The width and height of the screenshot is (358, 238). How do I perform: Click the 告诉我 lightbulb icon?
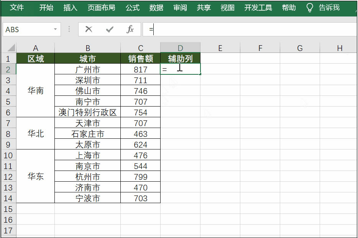pyautogui.click(x=309, y=7)
